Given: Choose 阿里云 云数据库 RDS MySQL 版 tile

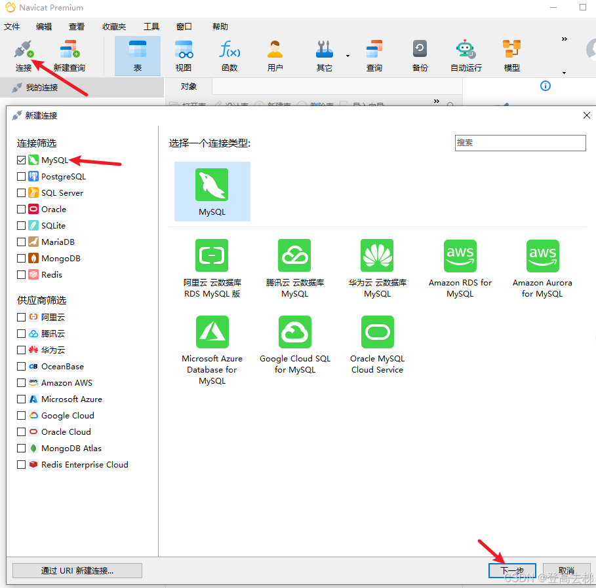Looking at the screenshot, I should click(212, 268).
